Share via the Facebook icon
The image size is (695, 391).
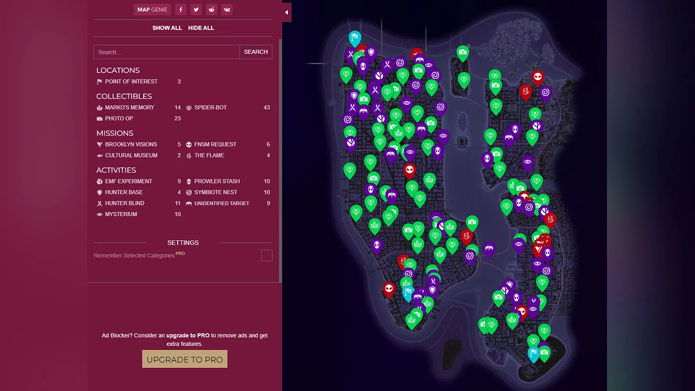click(181, 9)
